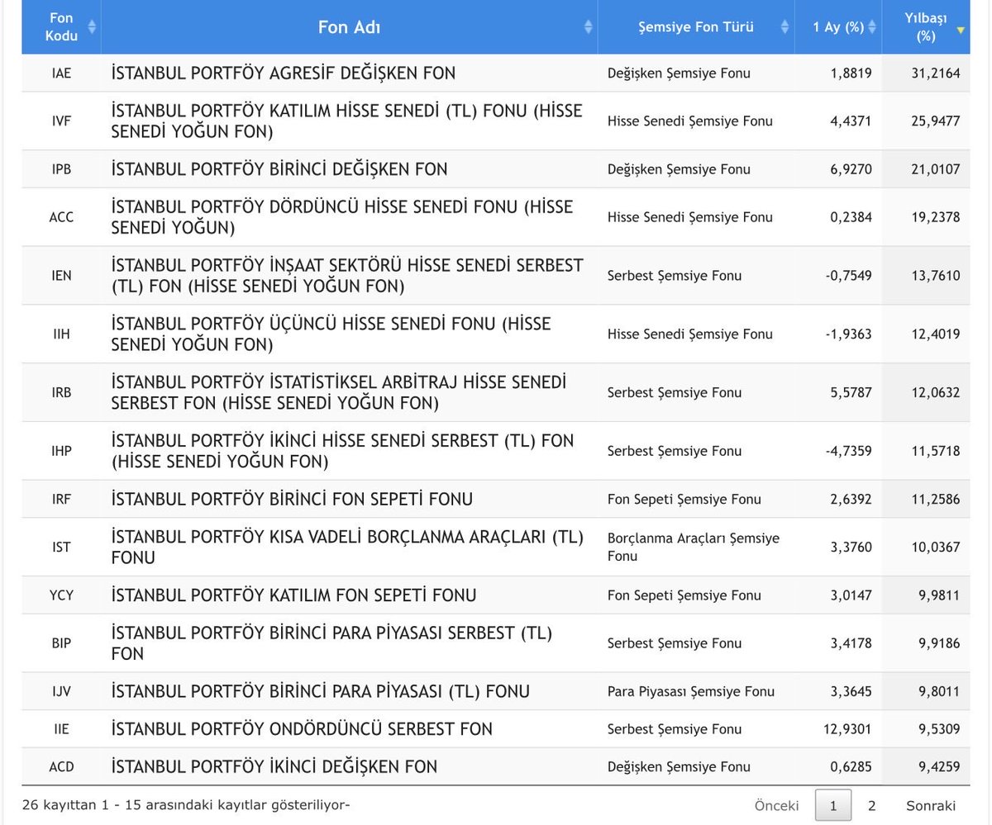Open İSTANBUL PORTFÖY ONDÖRDÜNCÜ SERBEST FON

coord(302,729)
